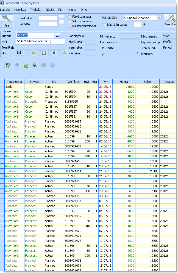Click the Nimi field SCA630 Accelerometer 1g
The image size is (178, 273).
41,41
